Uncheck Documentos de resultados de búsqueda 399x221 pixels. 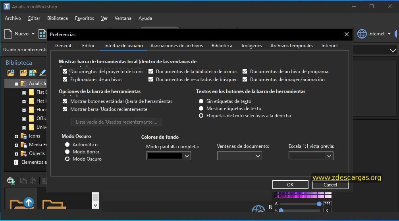click(x=150, y=79)
